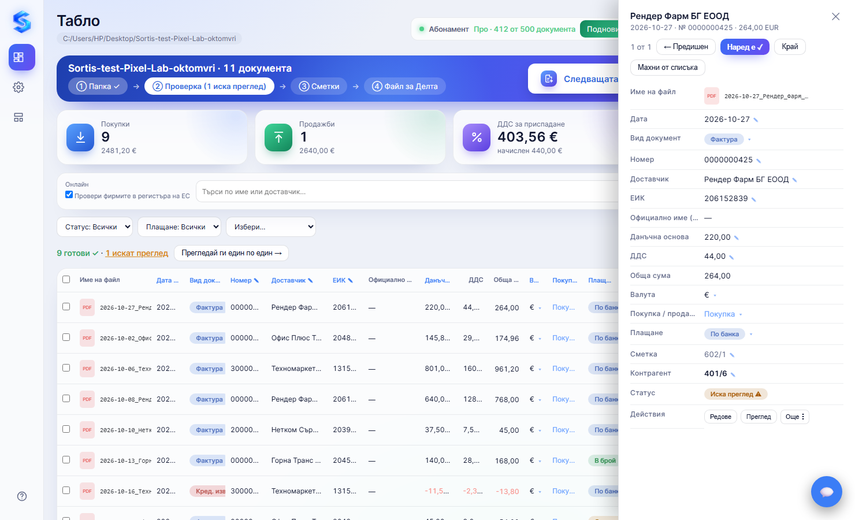Click the Продажби upload arrow icon
Image resolution: width=855 pixels, height=520 pixels.
point(278,138)
